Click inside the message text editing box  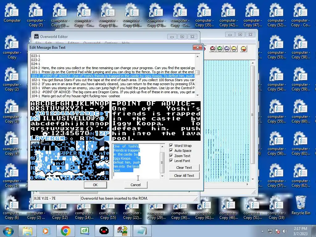pos(136,161)
